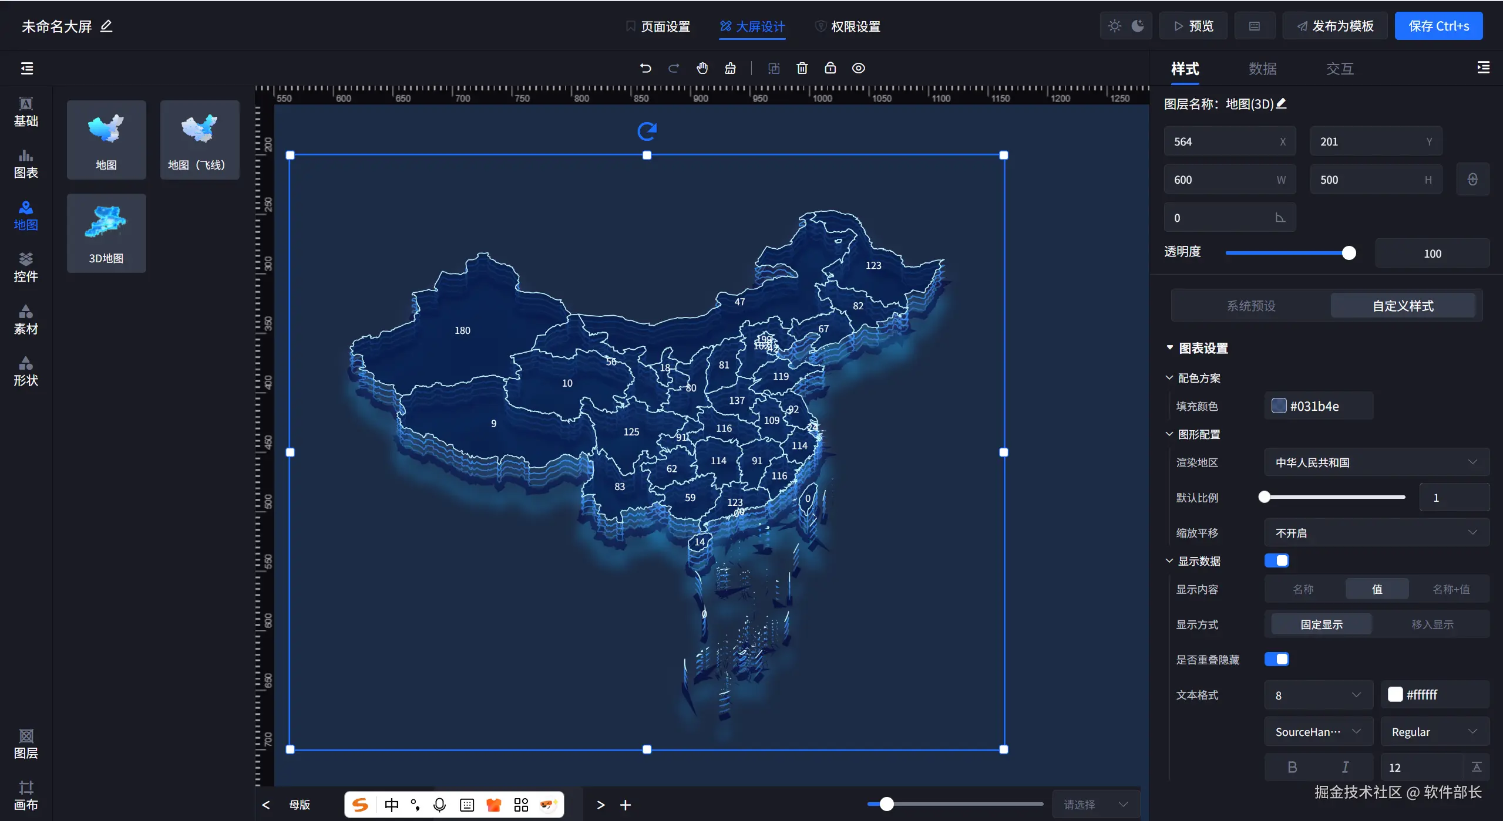Switch to dark theme moon icon

pos(1138,26)
